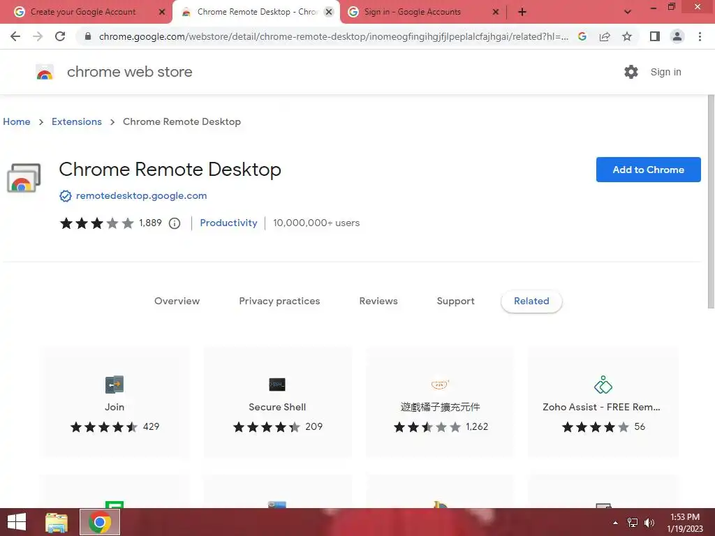Screen dimensions: 715x536
Task: Click the rating info icon
Action: click(x=175, y=223)
